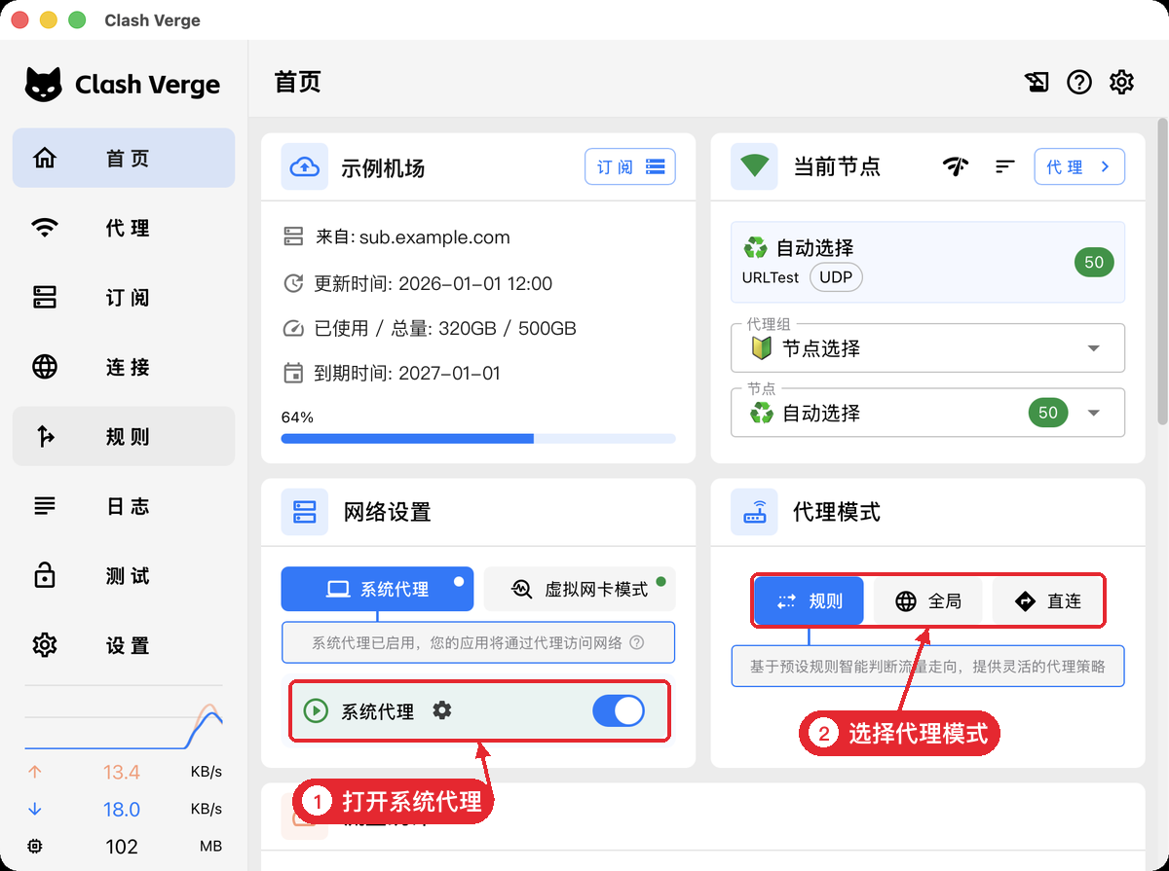
Task: Click the download speed arrow icon
Action: click(x=35, y=809)
